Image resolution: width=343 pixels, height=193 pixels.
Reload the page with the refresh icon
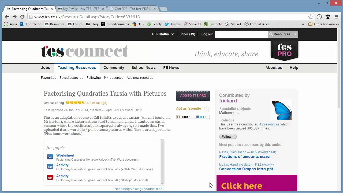tap(23, 17)
